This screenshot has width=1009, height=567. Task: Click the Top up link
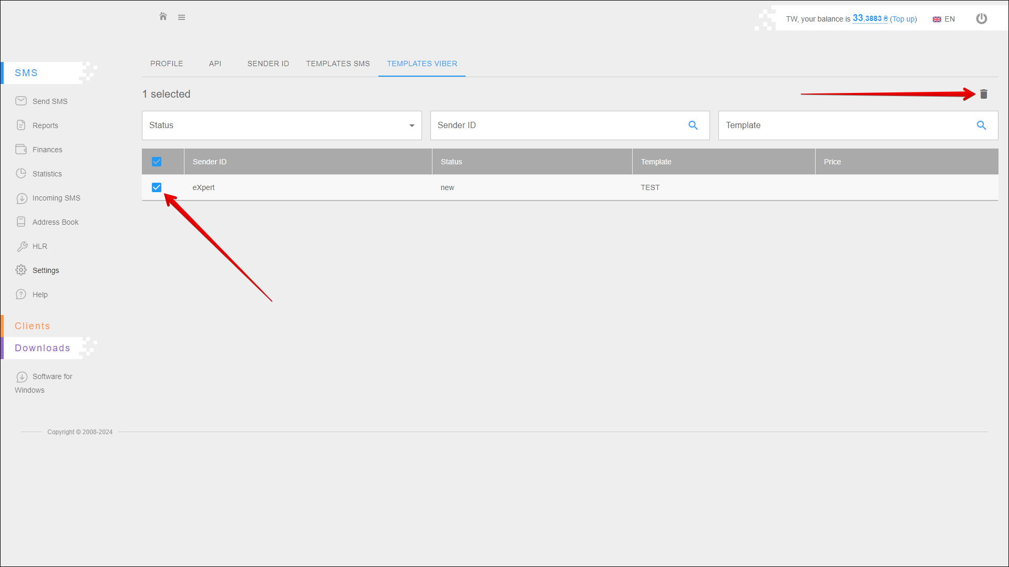[x=903, y=19]
